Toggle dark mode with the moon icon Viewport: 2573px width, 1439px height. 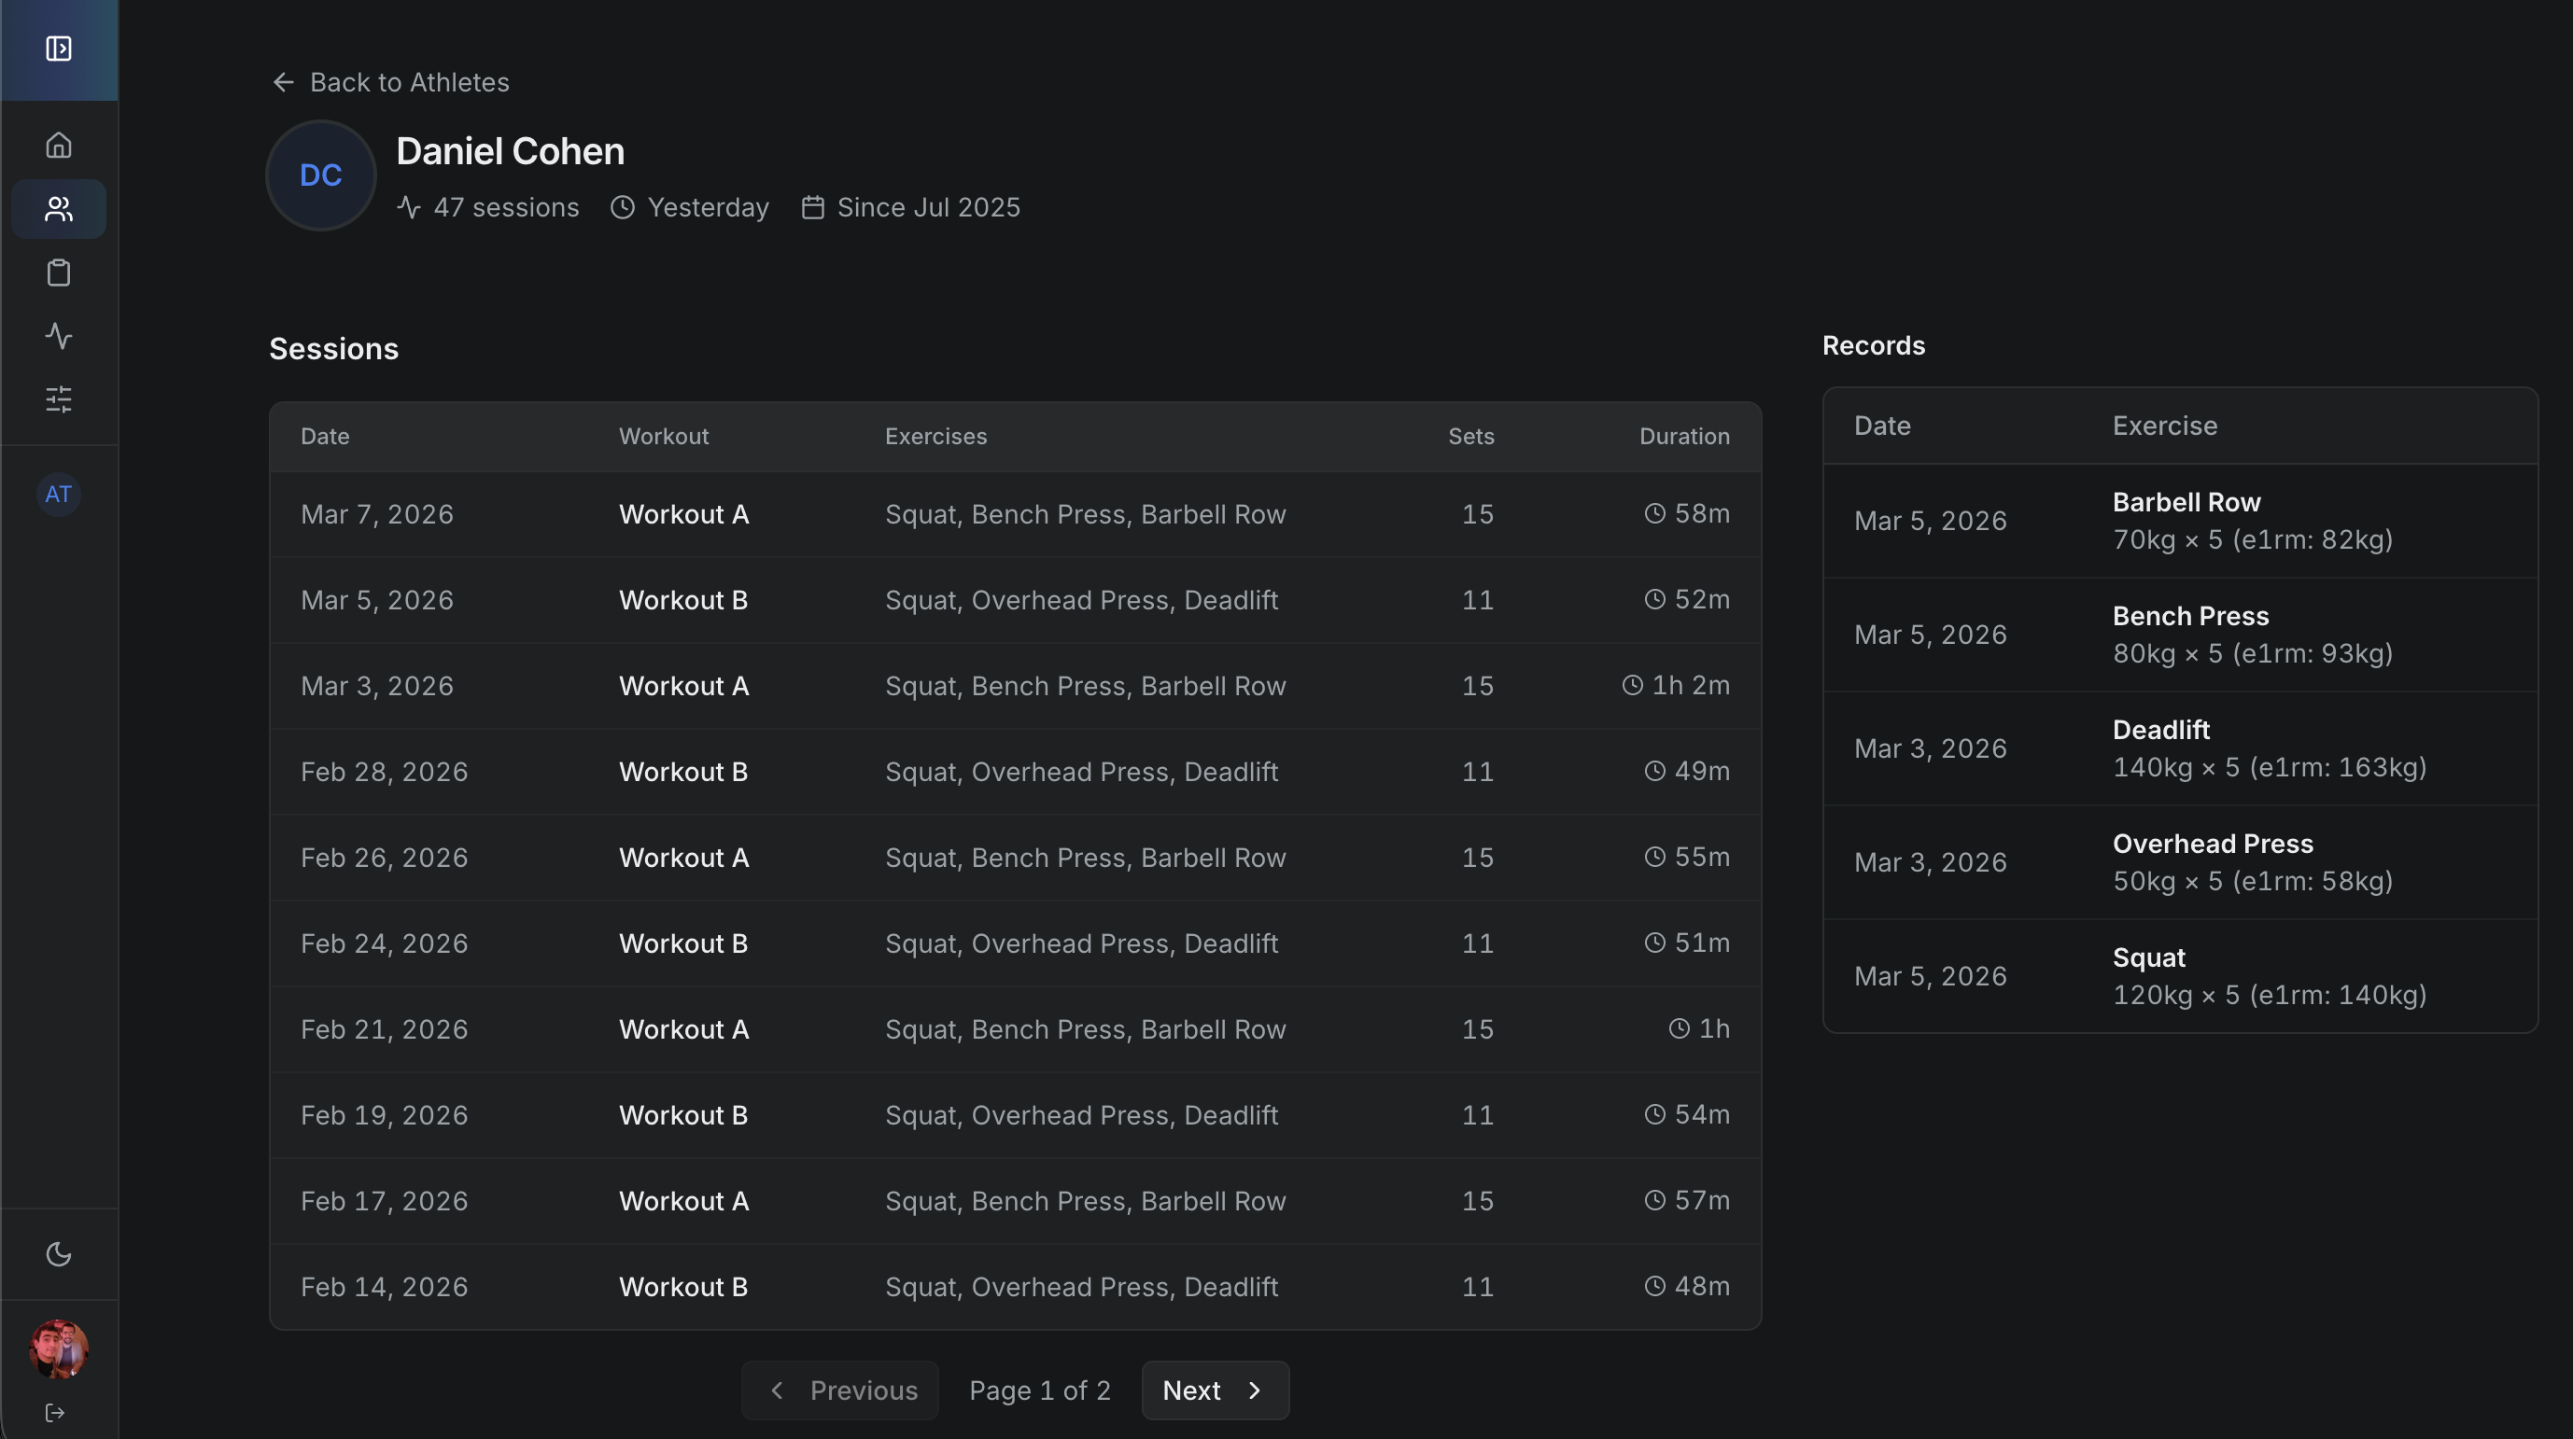point(58,1254)
